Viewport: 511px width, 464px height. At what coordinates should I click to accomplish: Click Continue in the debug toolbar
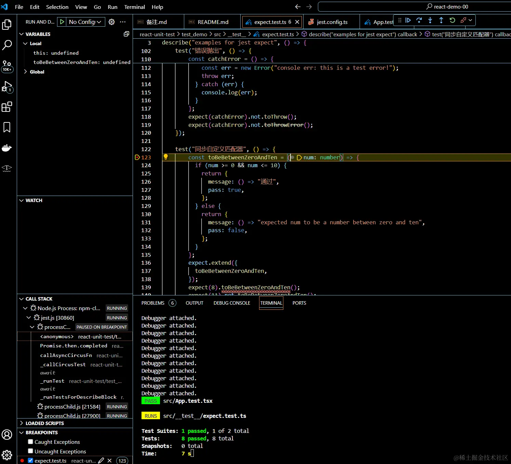408,21
